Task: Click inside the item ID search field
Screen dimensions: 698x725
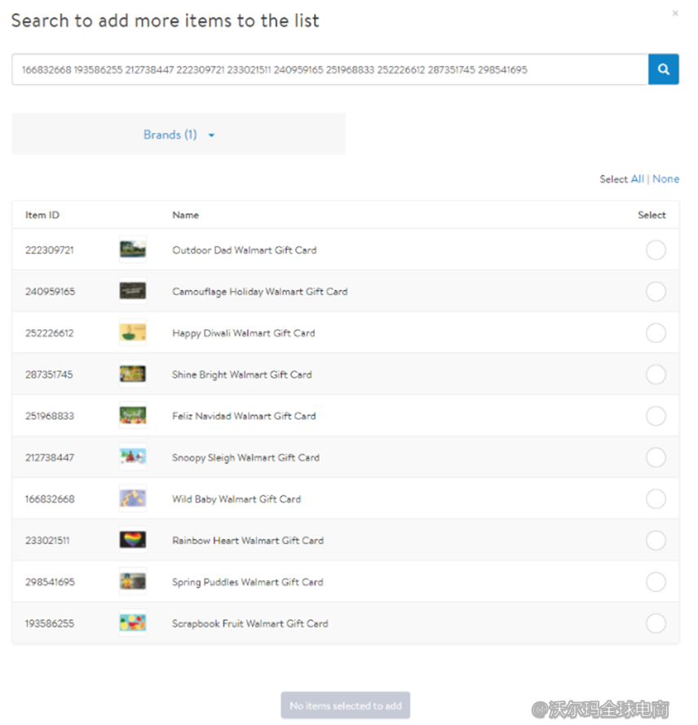Action: click(x=326, y=70)
